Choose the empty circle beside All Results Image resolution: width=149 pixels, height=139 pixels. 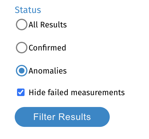22,25
